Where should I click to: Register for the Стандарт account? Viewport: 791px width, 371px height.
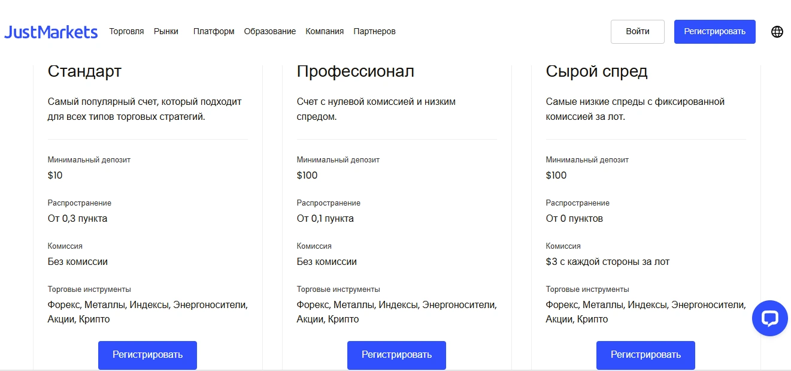(x=147, y=355)
